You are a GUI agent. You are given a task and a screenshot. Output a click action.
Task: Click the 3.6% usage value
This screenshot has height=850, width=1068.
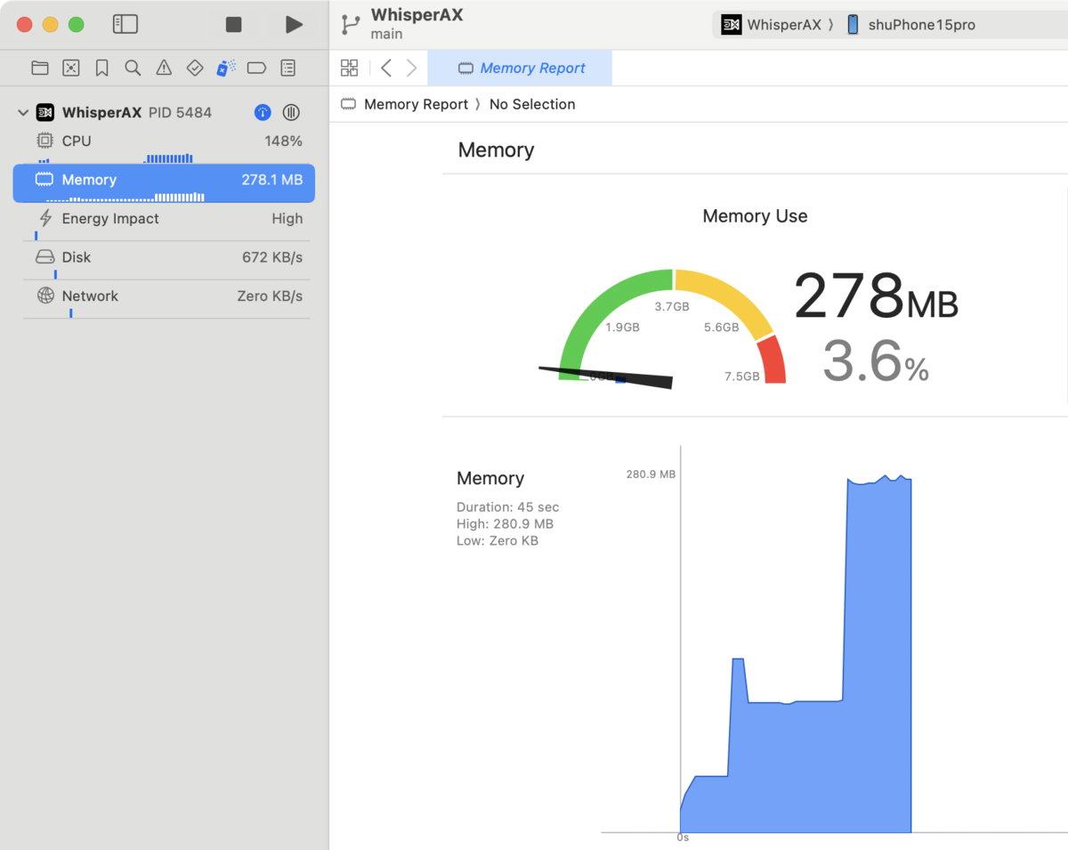(x=876, y=360)
